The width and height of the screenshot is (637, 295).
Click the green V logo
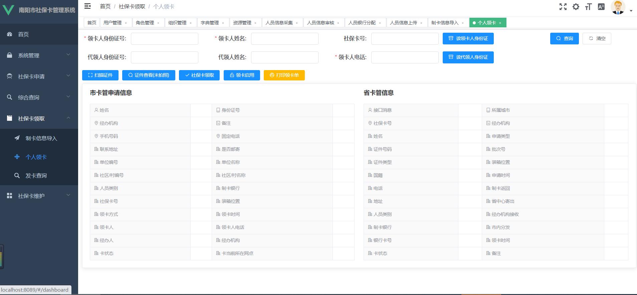pyautogui.click(x=8, y=10)
